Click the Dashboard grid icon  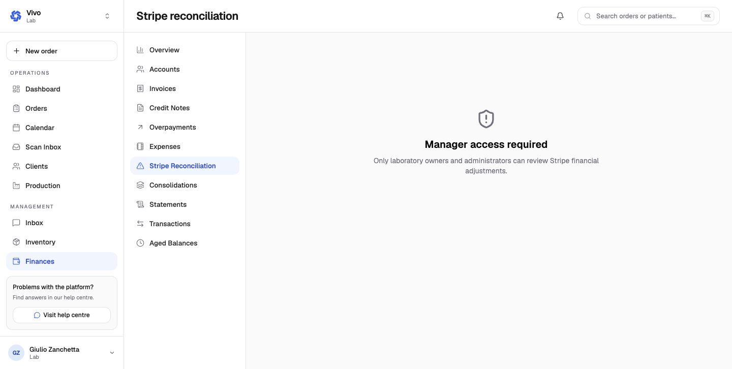[x=16, y=89]
